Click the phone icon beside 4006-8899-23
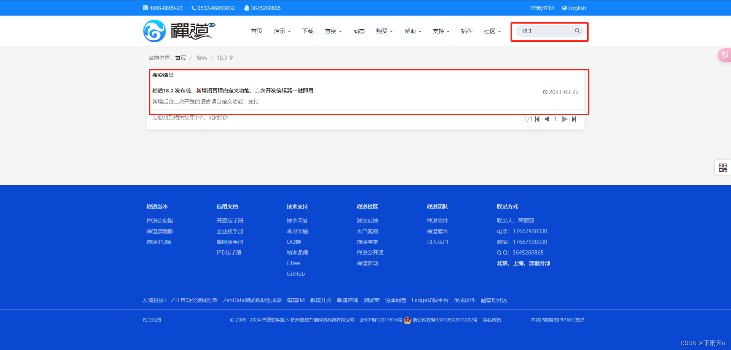Screen dimensions: 731x350 (145, 8)
